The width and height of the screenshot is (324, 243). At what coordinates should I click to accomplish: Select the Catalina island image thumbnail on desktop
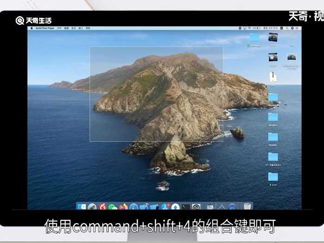point(291,57)
